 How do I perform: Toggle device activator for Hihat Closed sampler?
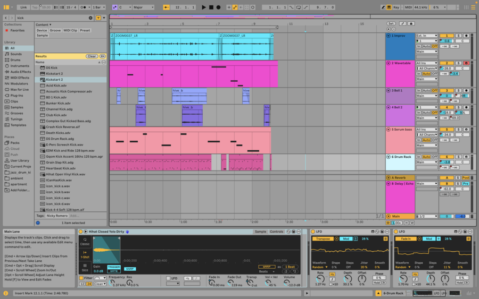81,232
